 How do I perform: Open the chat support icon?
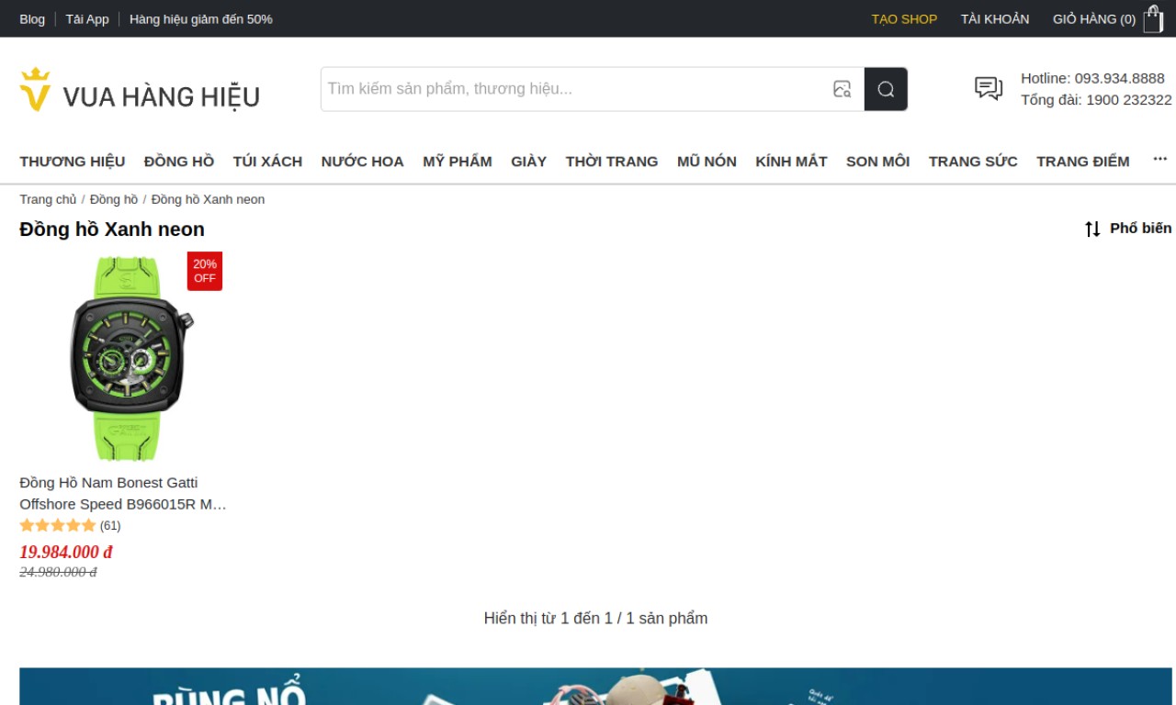[x=989, y=88]
